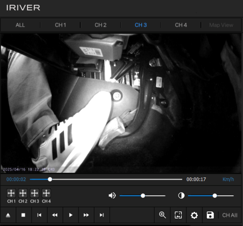The width and height of the screenshot is (243, 226).
Task: Stop video playback
Action: coord(23,215)
